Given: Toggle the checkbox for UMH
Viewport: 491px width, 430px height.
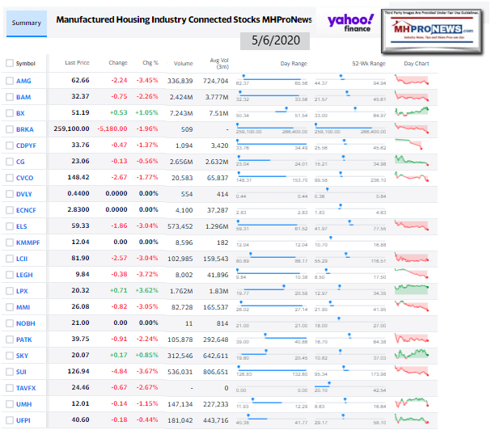Looking at the screenshot, I should [x=9, y=403].
